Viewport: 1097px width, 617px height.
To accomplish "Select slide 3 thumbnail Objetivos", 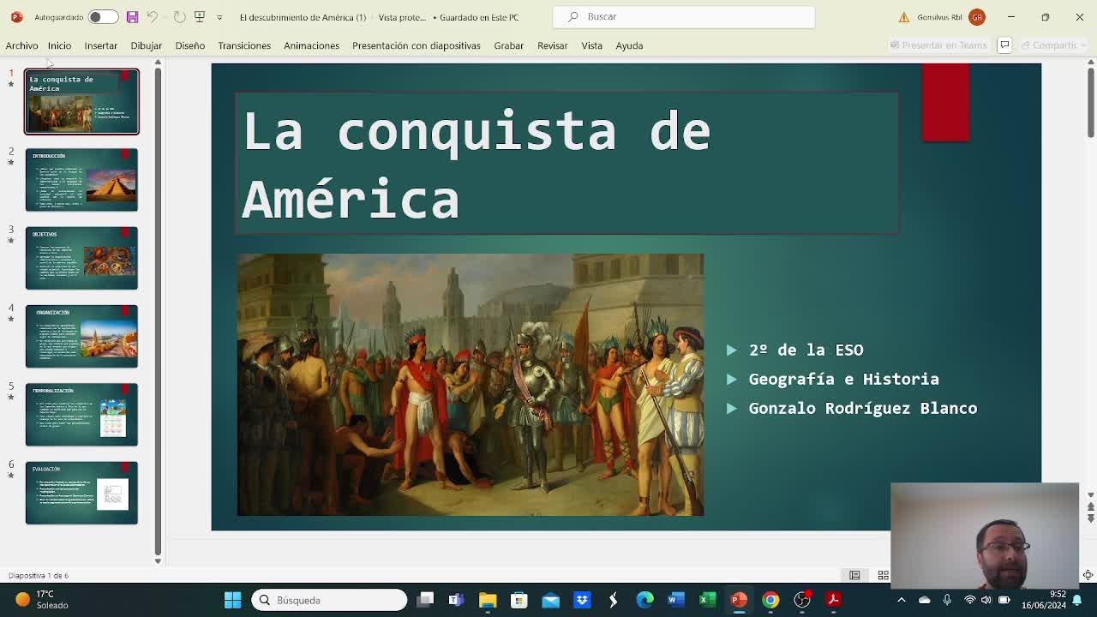I will (81, 258).
